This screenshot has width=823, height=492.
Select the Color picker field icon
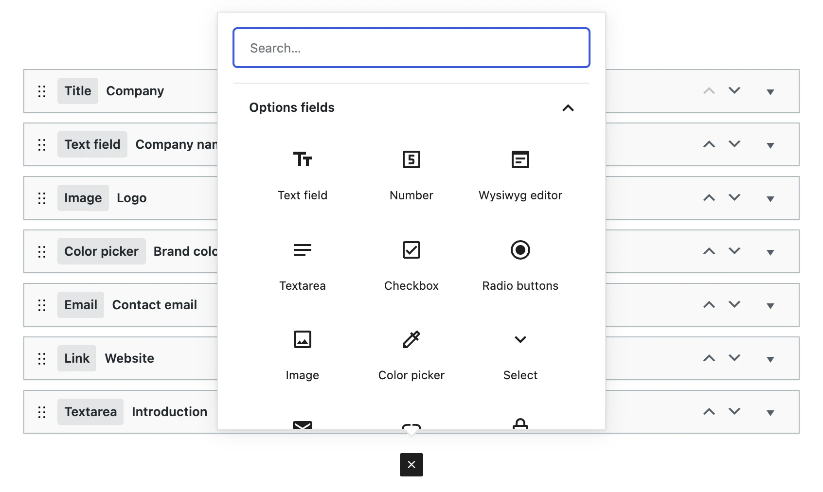pos(411,339)
